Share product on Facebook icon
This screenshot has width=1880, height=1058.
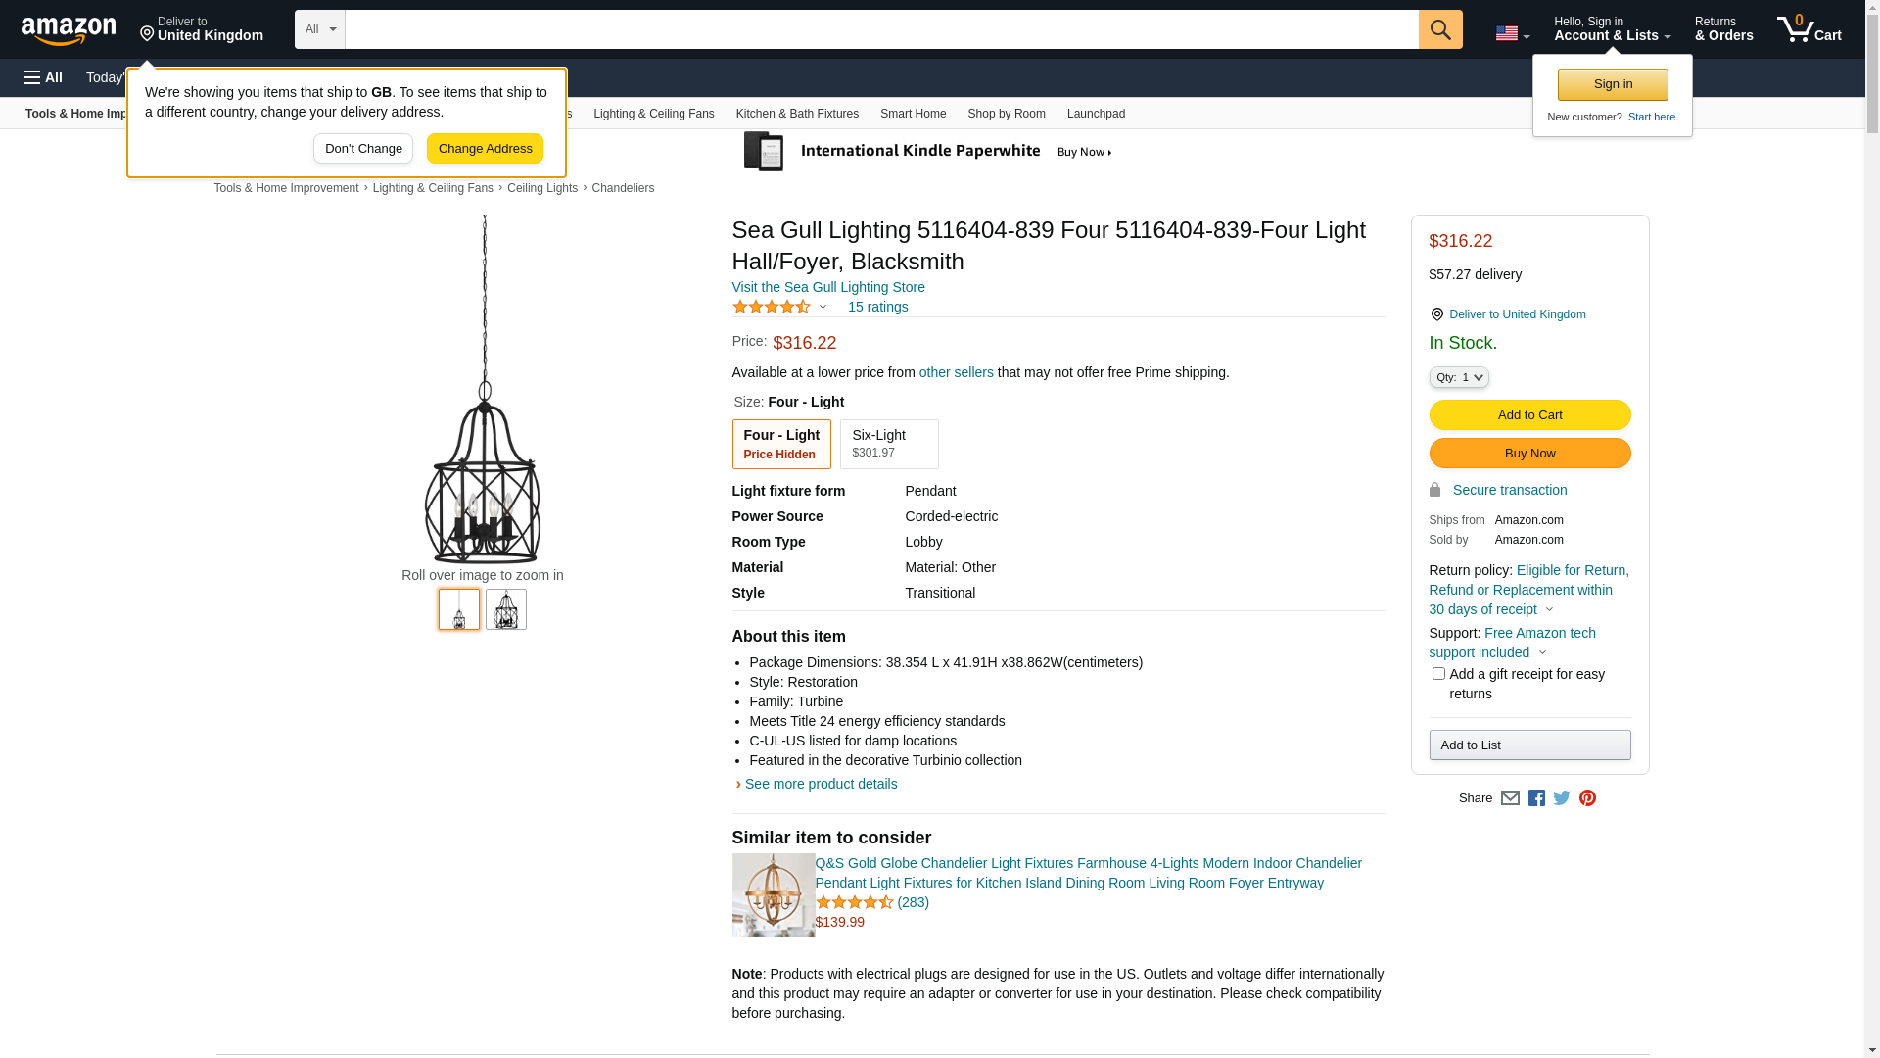click(1536, 798)
